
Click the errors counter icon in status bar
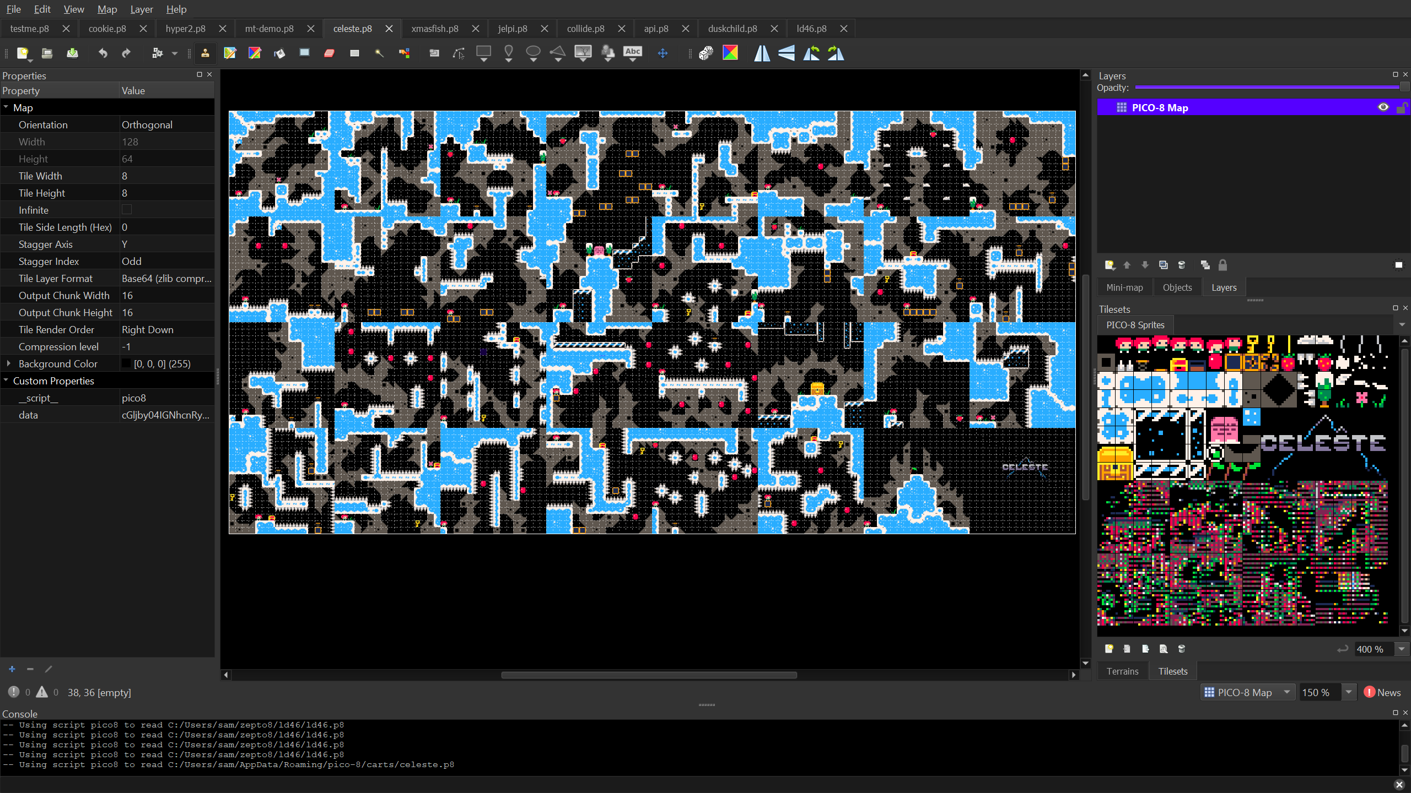14,692
